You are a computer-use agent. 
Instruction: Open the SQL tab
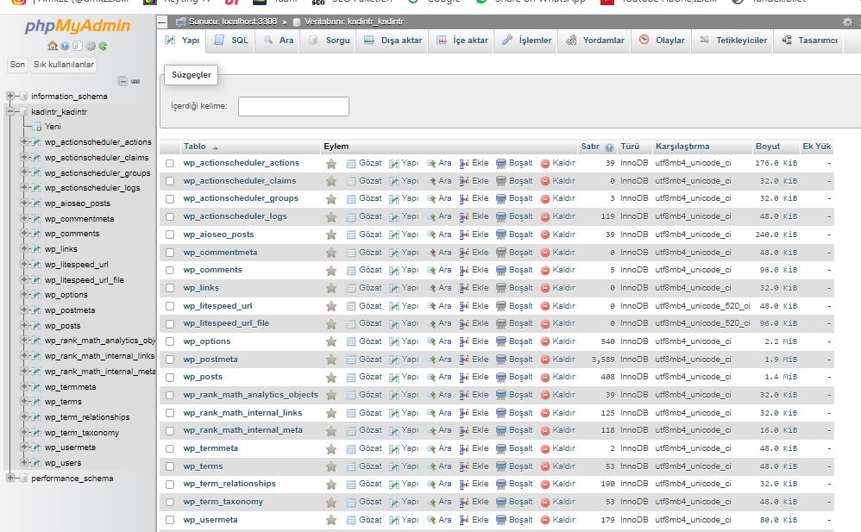coord(231,41)
